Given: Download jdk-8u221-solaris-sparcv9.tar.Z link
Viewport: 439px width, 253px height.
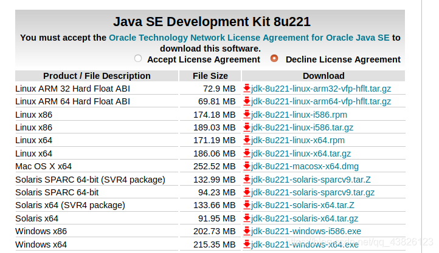Looking at the screenshot, I should (311, 180).
